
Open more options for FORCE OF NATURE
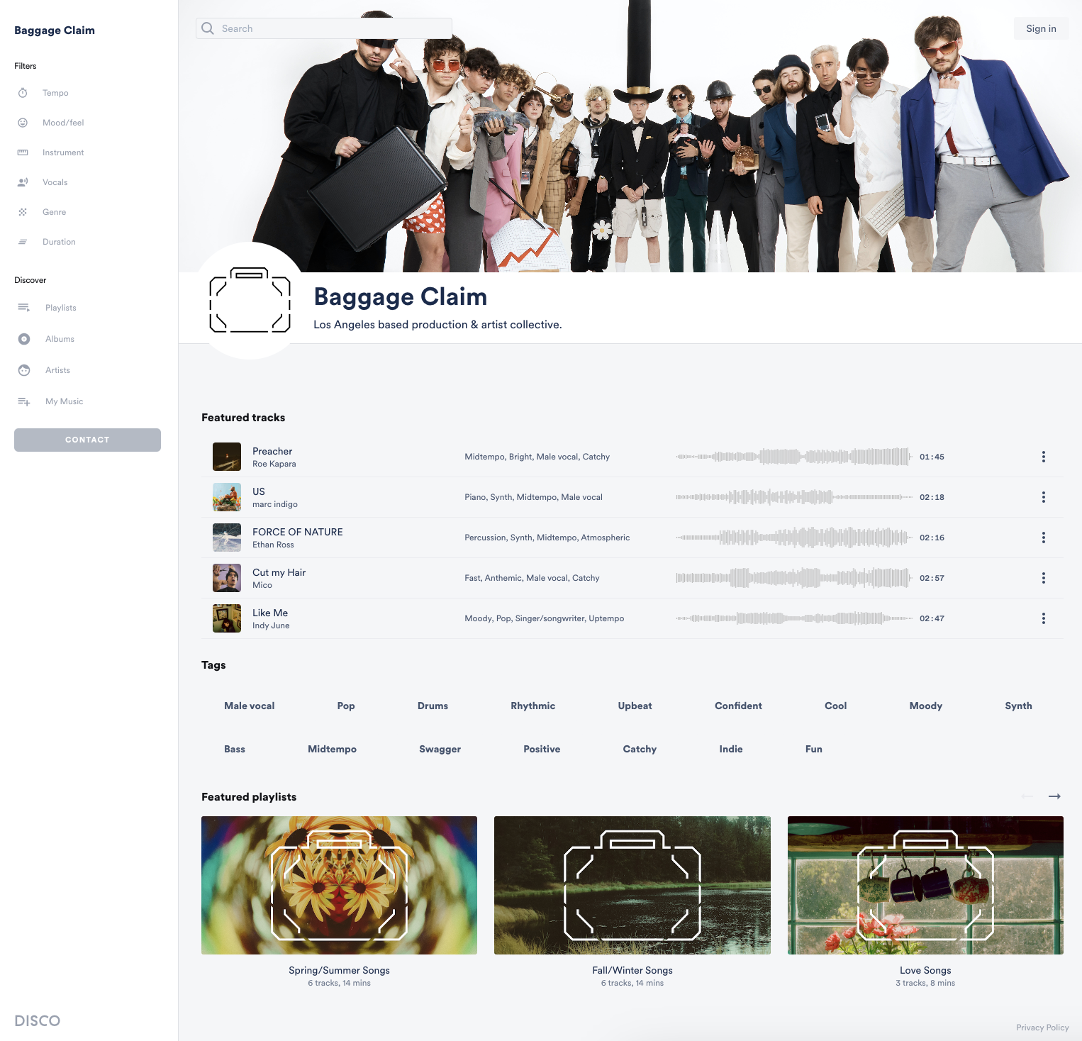pos(1044,538)
